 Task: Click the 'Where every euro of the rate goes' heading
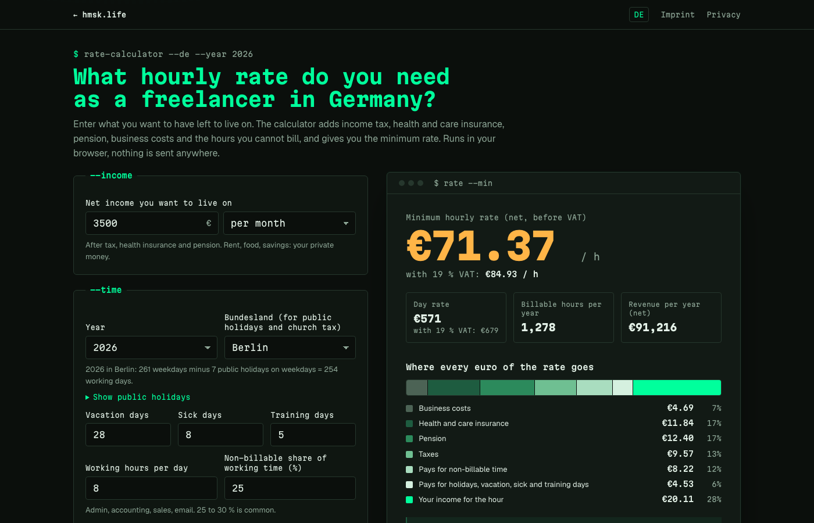pos(500,367)
